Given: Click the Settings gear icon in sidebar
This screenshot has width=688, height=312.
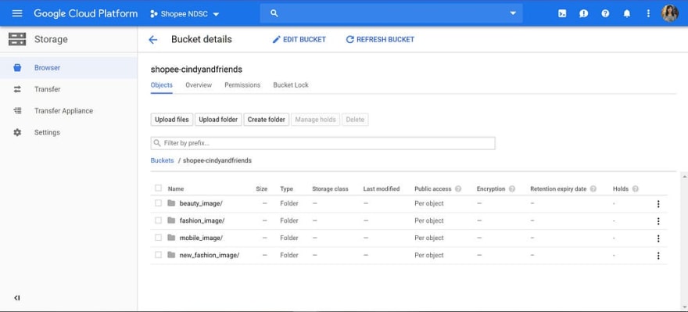Looking at the screenshot, I should pyautogui.click(x=17, y=132).
